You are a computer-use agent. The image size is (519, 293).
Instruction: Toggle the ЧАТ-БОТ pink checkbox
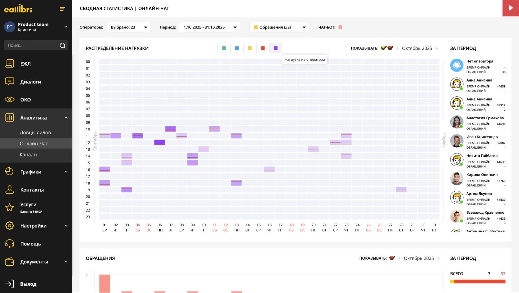(340, 27)
